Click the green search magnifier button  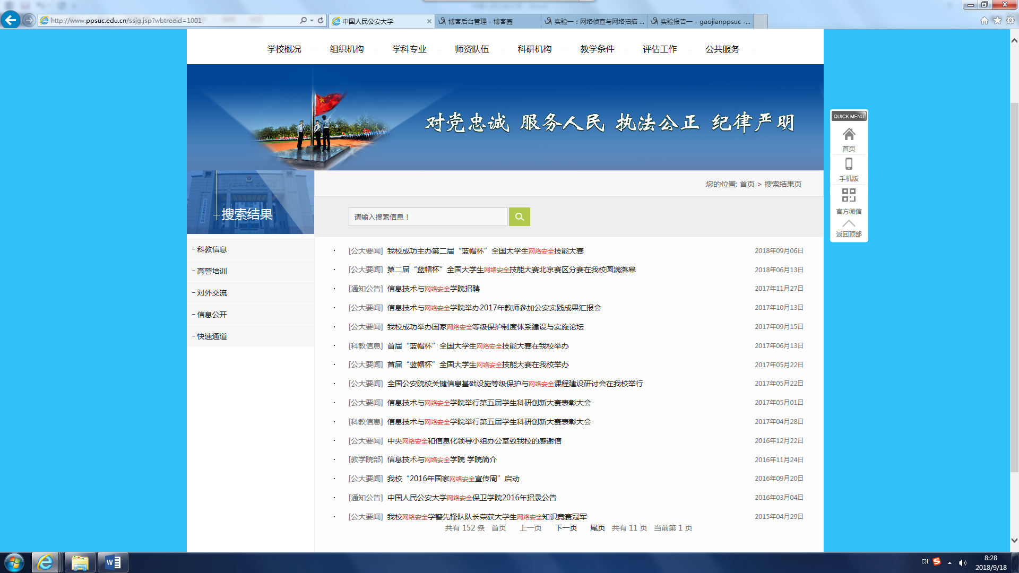pyautogui.click(x=519, y=216)
